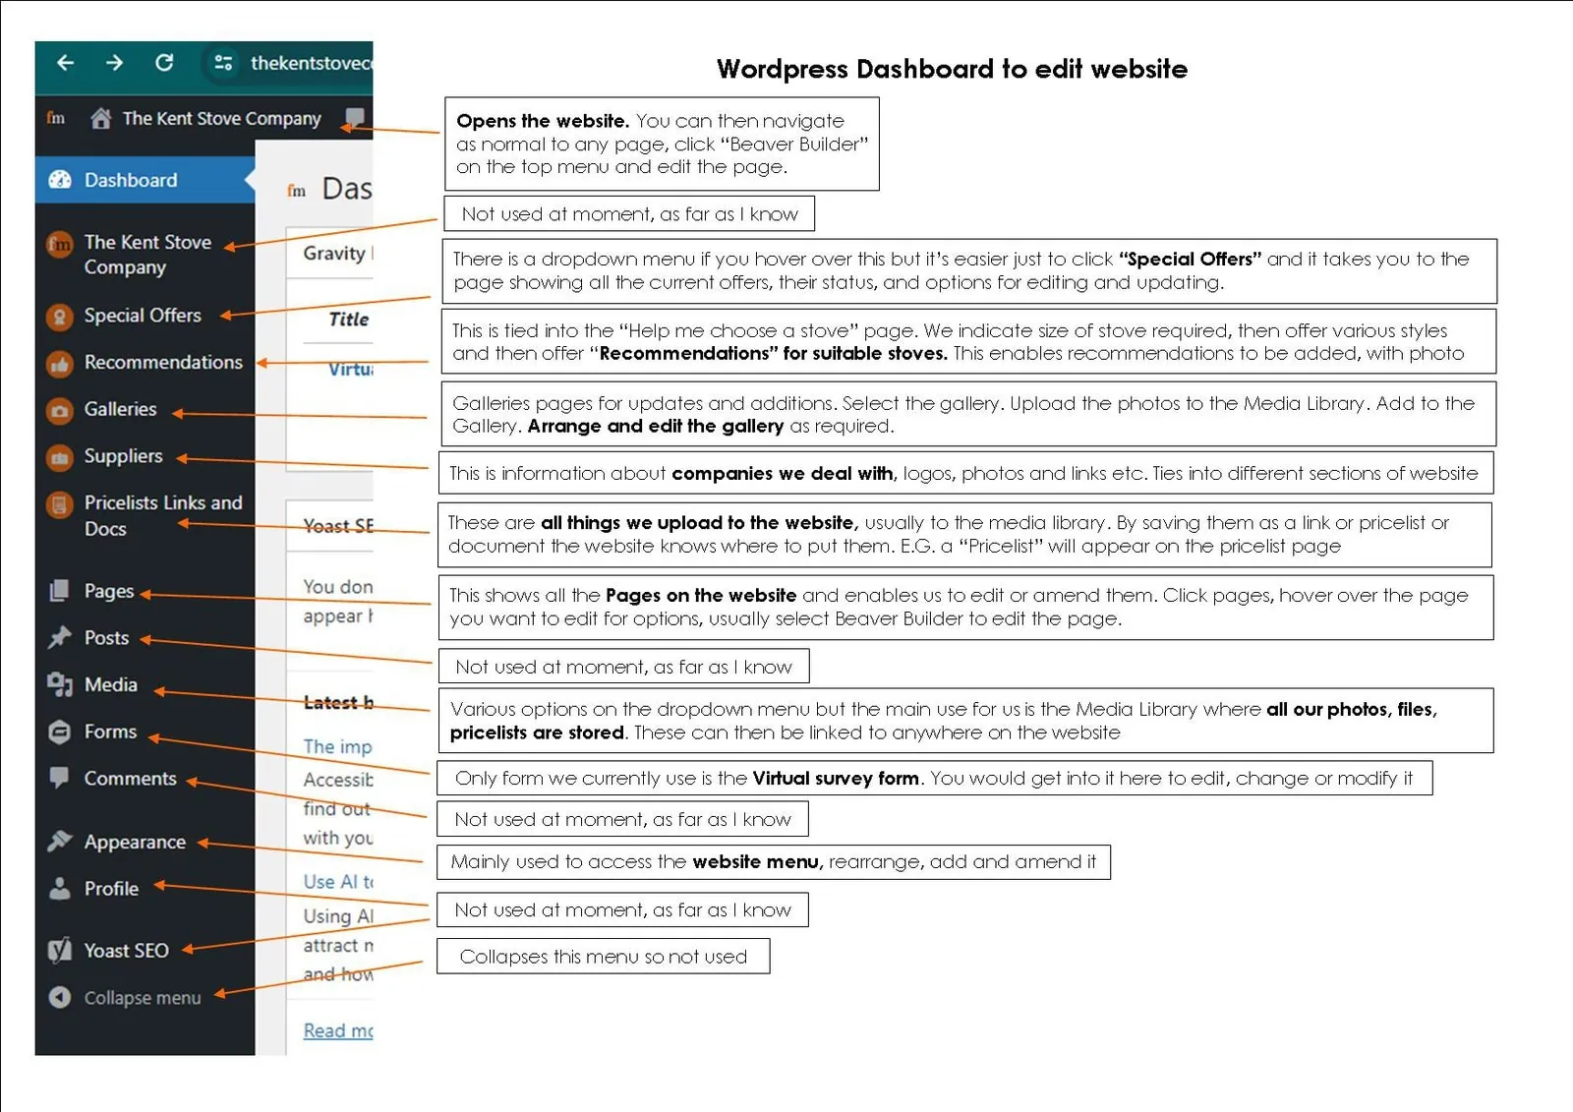Open Comments in sidebar
The image size is (1573, 1112).
pyautogui.click(x=130, y=779)
